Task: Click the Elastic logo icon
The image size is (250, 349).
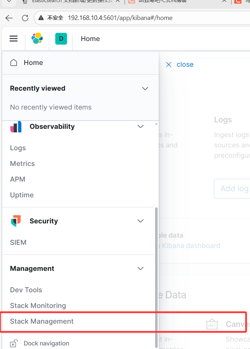Action: (37, 38)
